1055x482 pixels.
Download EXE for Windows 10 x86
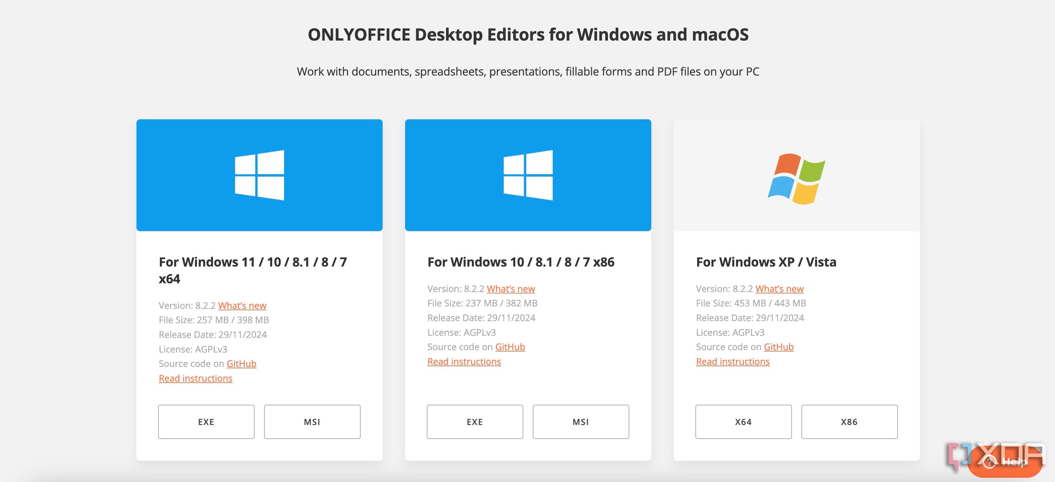tap(474, 421)
